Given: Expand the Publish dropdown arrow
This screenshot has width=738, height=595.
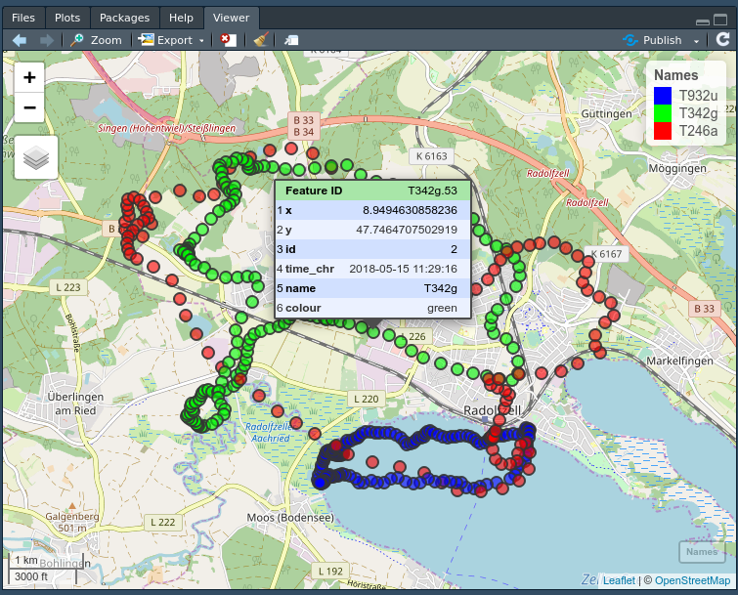Looking at the screenshot, I should (x=696, y=41).
